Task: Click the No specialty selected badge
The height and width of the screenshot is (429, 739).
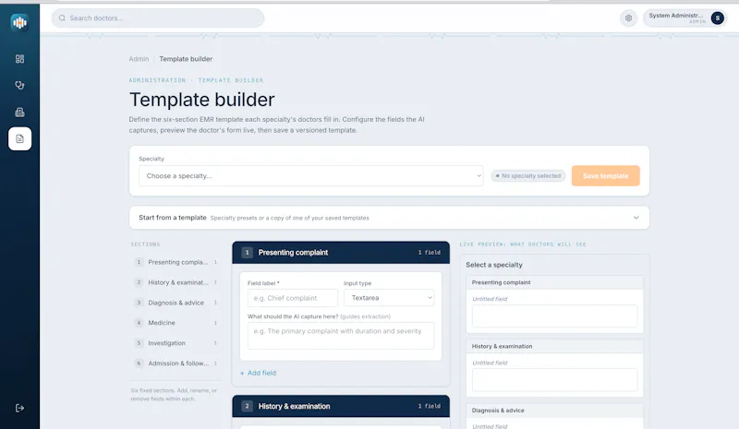Action: point(527,175)
